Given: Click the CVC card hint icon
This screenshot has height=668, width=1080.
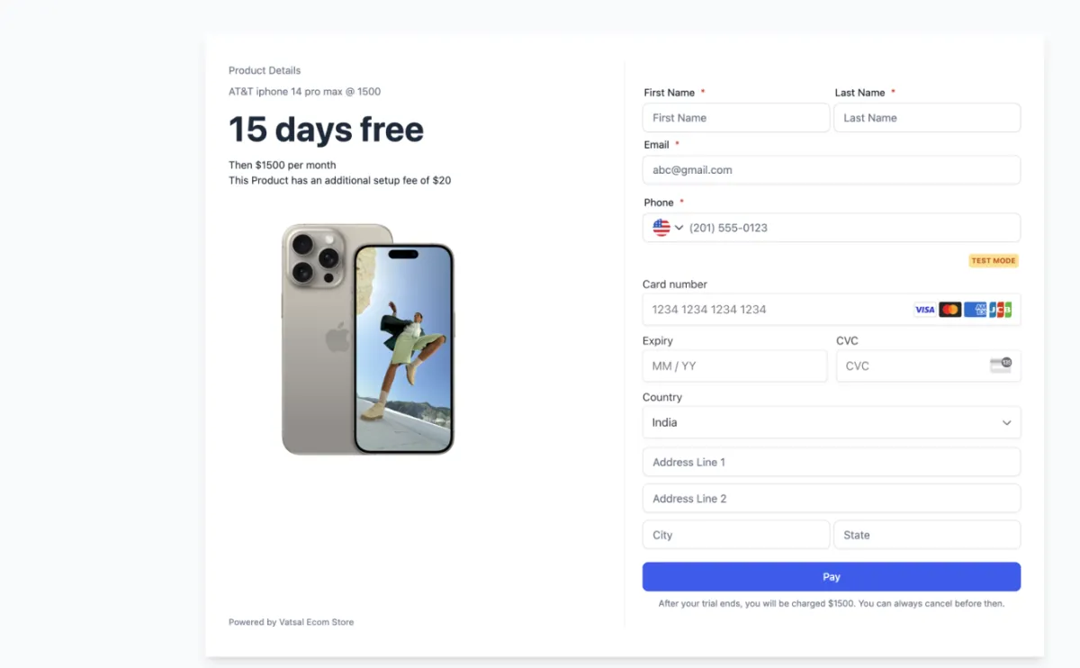Looking at the screenshot, I should pos(1000,366).
